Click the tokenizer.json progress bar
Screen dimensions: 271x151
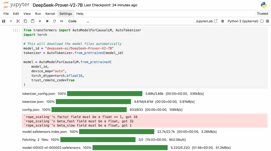pyautogui.click(x=93, y=102)
